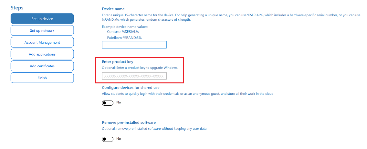Click the Enter product key heading
Viewport: 367px width, 149px height.
pos(117,62)
